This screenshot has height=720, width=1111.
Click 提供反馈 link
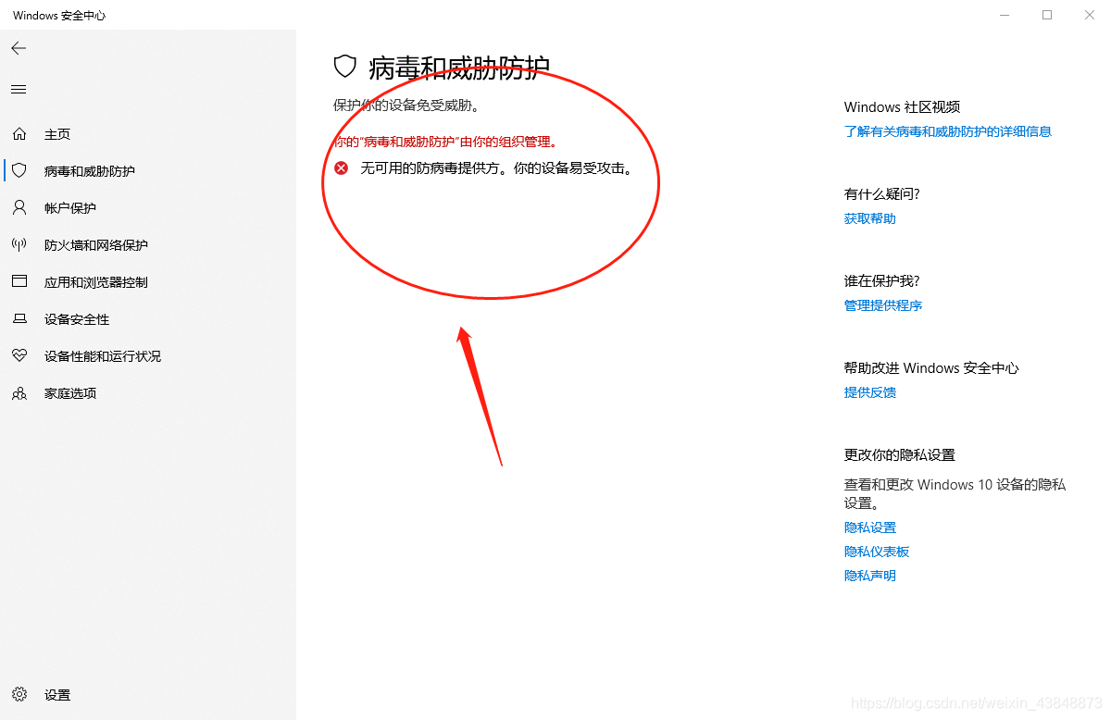(869, 392)
